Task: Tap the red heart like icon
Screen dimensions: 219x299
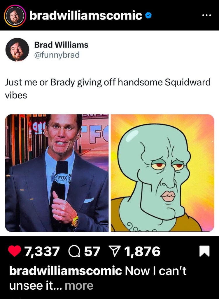Action: [x=15, y=251]
